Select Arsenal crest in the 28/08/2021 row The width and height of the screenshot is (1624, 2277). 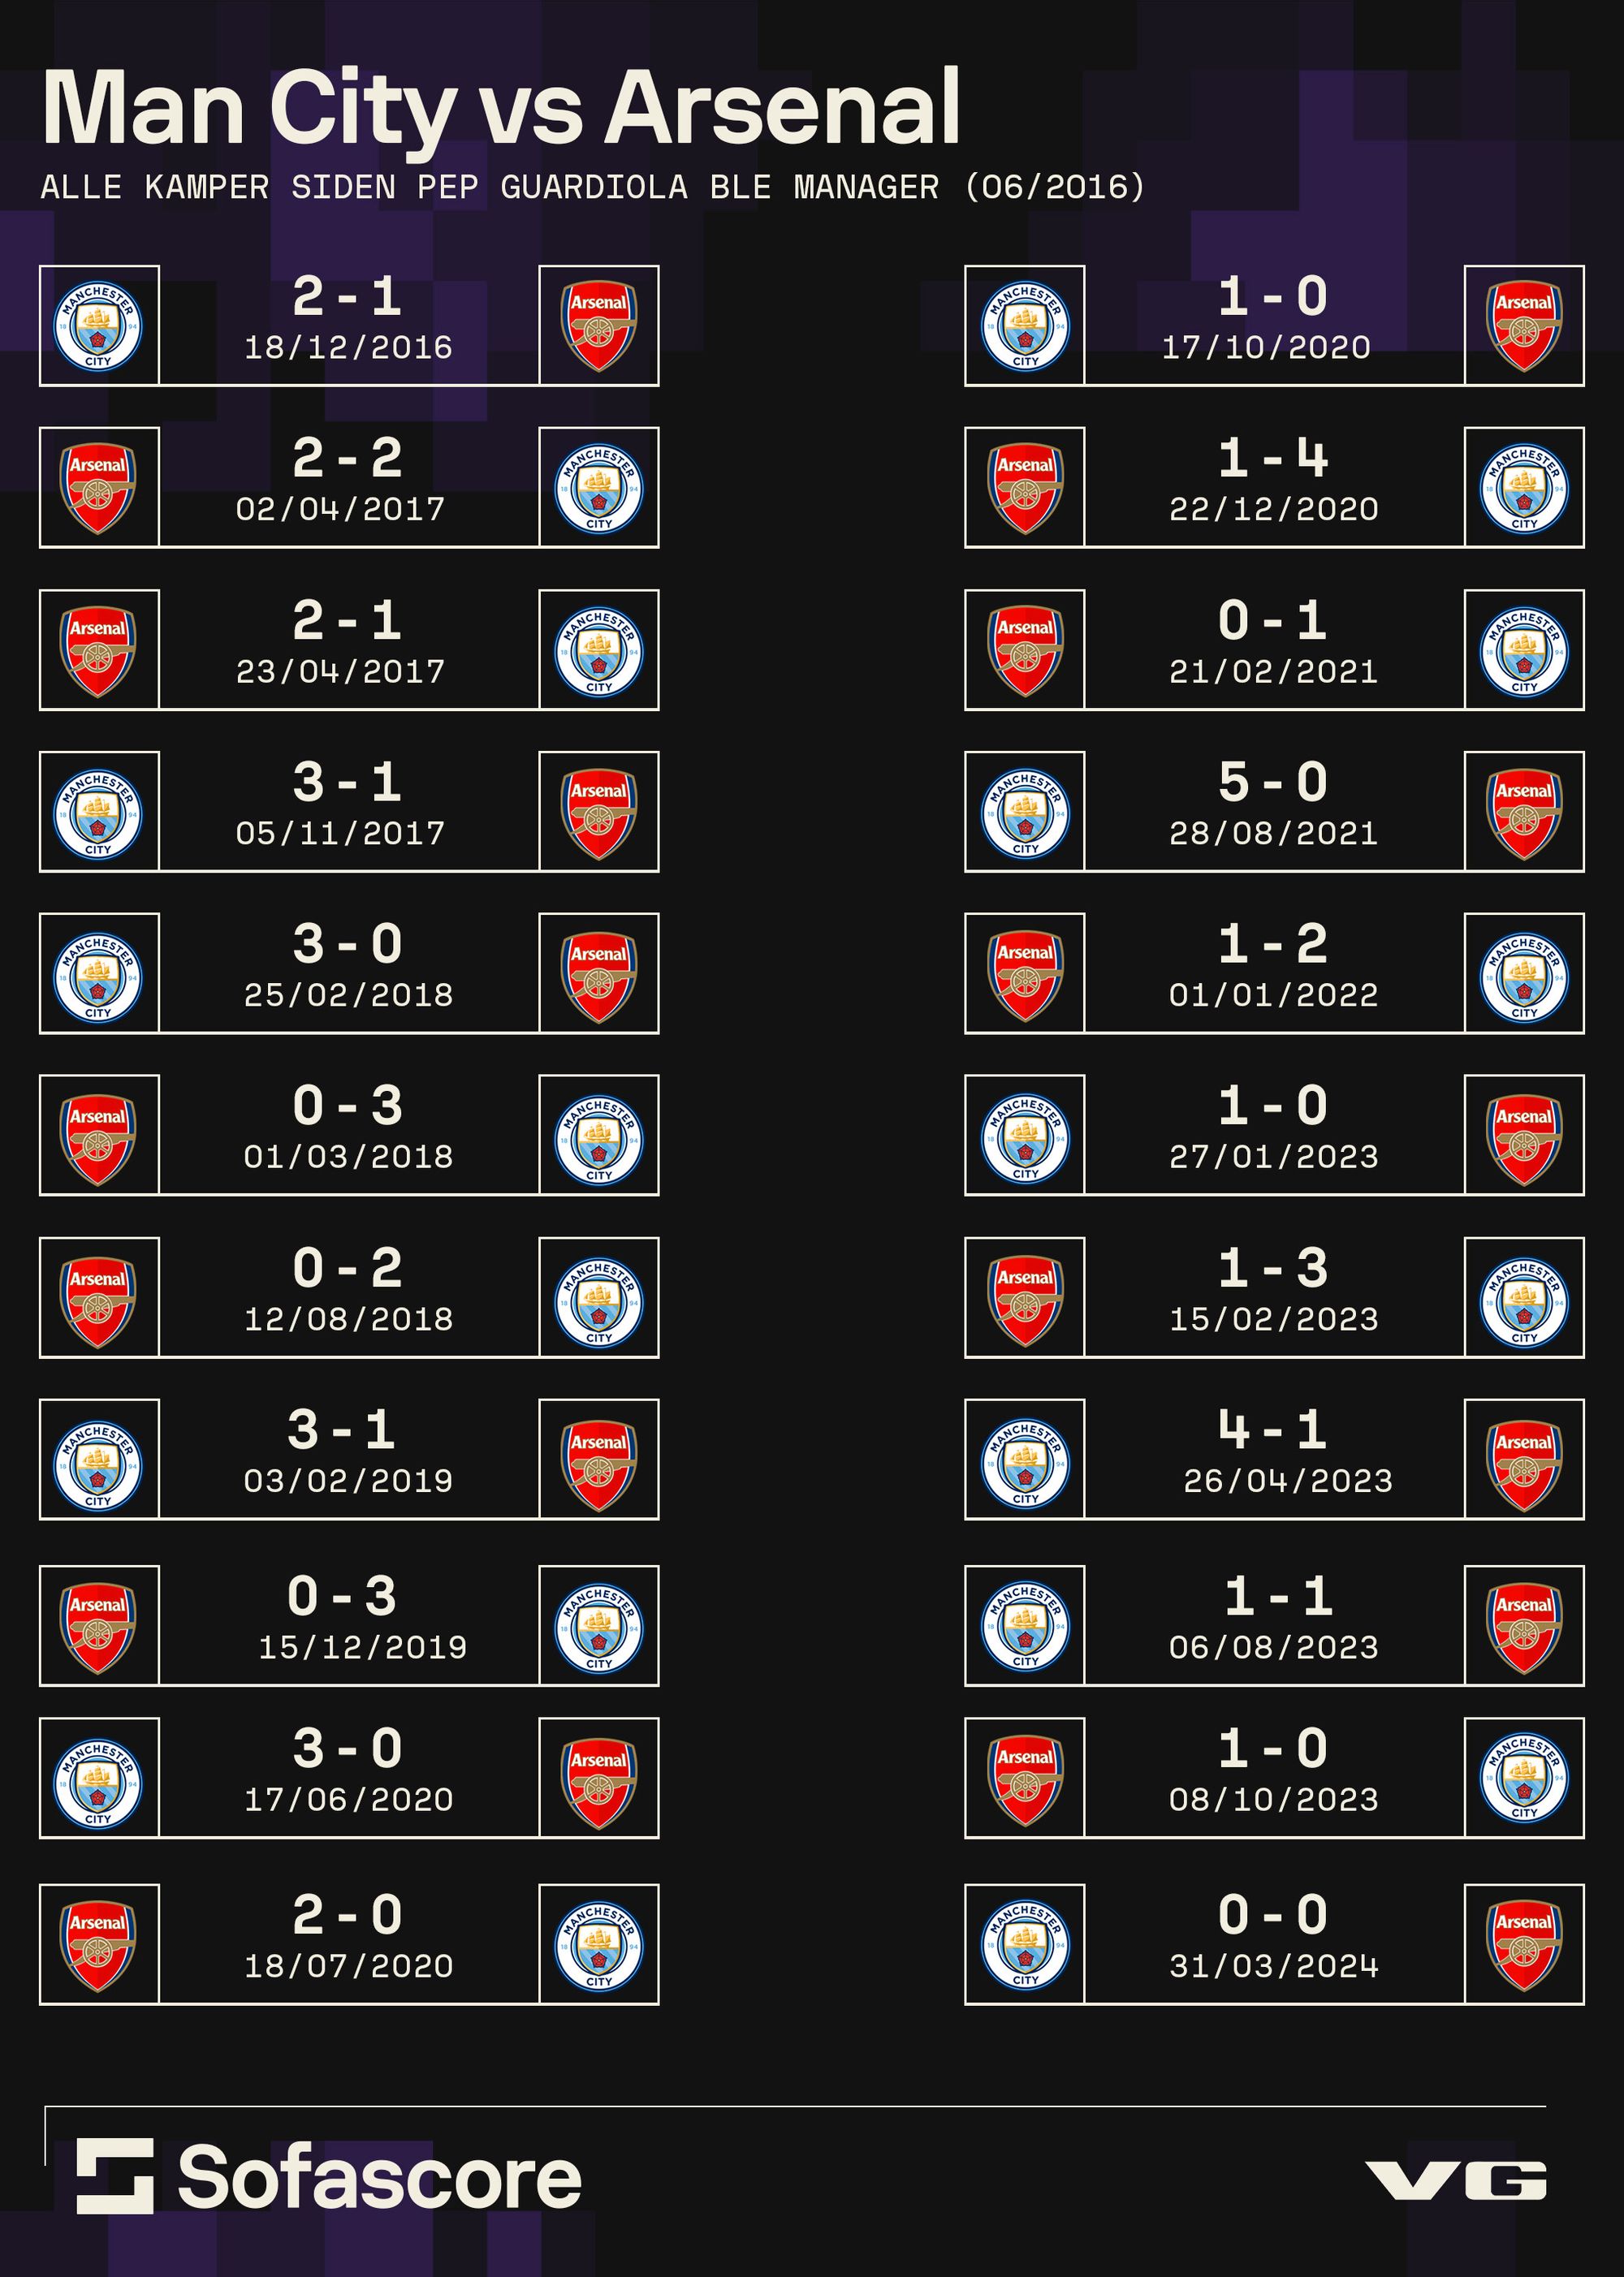[1524, 813]
